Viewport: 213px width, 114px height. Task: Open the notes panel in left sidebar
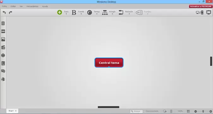pyautogui.click(x=3, y=23)
